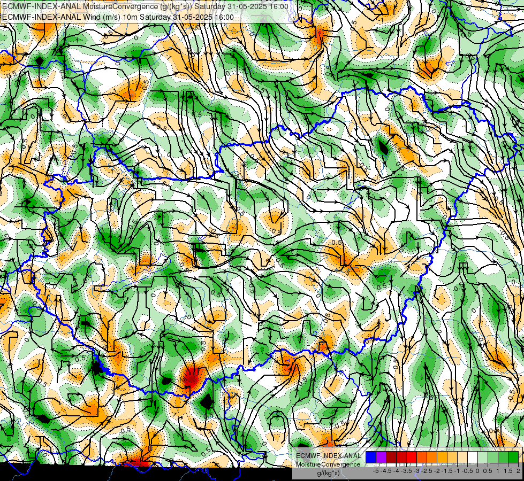524x481 pixels.
Task: Click the legend value '-4.5'
Action: click(386, 471)
